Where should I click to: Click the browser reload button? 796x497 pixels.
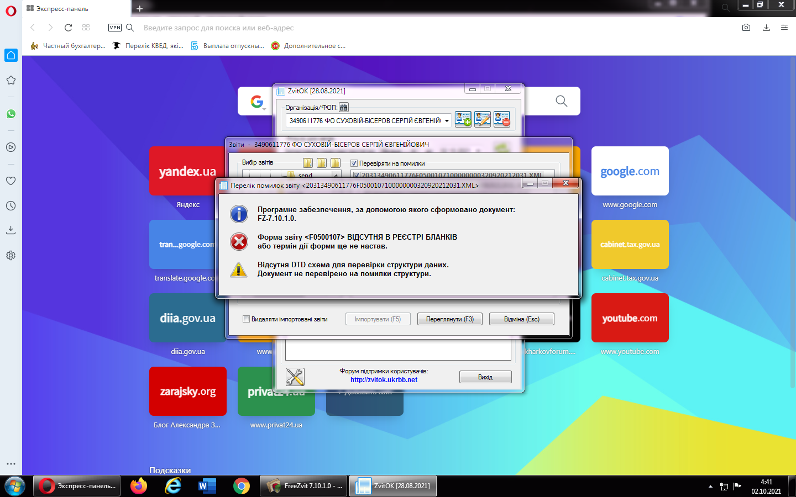click(68, 28)
